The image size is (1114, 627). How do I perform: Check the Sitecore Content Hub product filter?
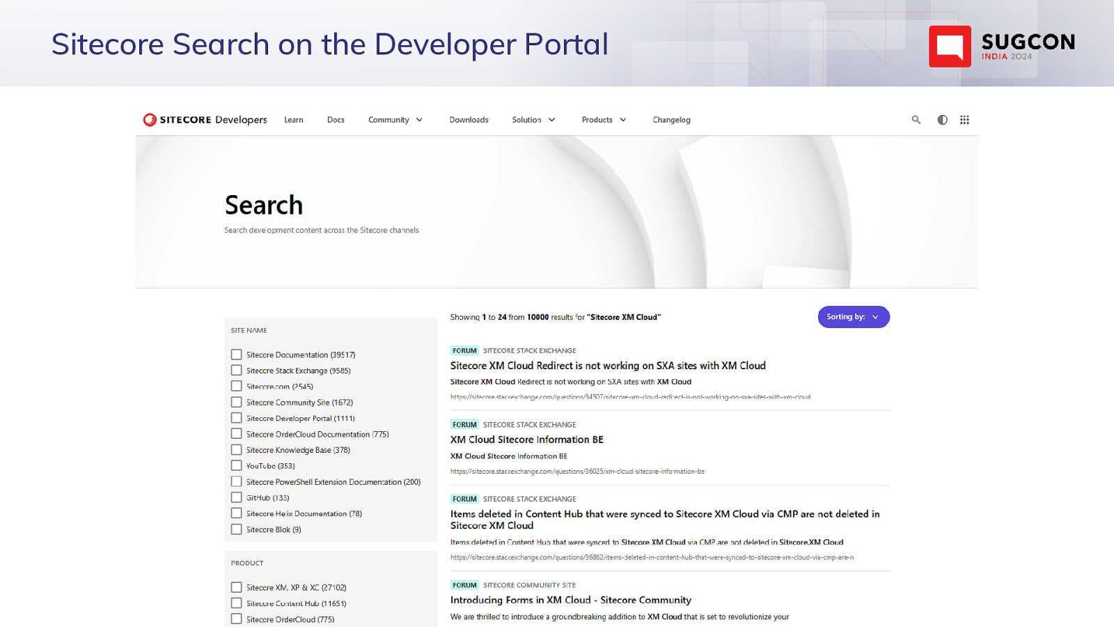click(x=237, y=603)
